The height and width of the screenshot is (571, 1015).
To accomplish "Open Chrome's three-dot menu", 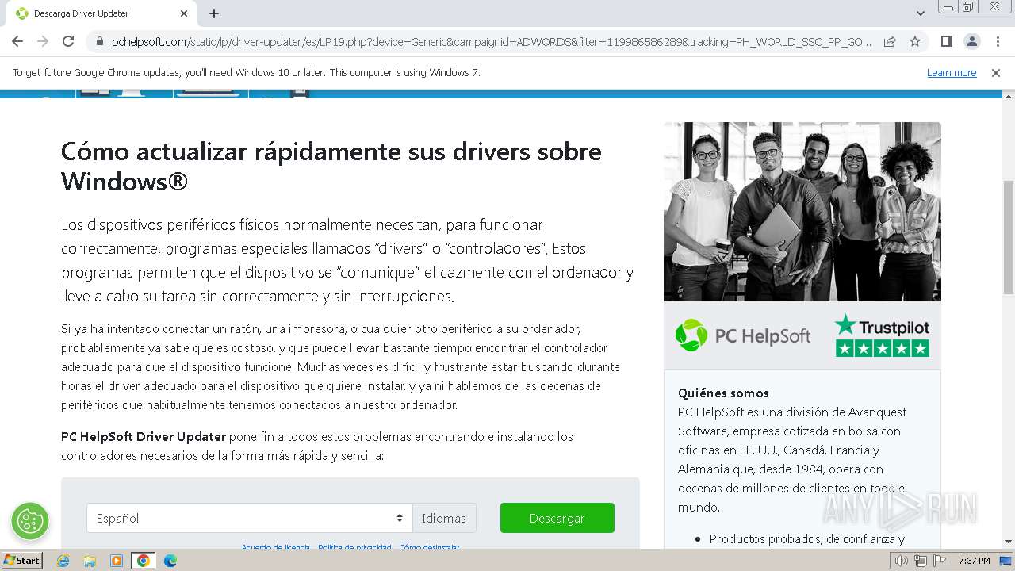I will point(997,41).
